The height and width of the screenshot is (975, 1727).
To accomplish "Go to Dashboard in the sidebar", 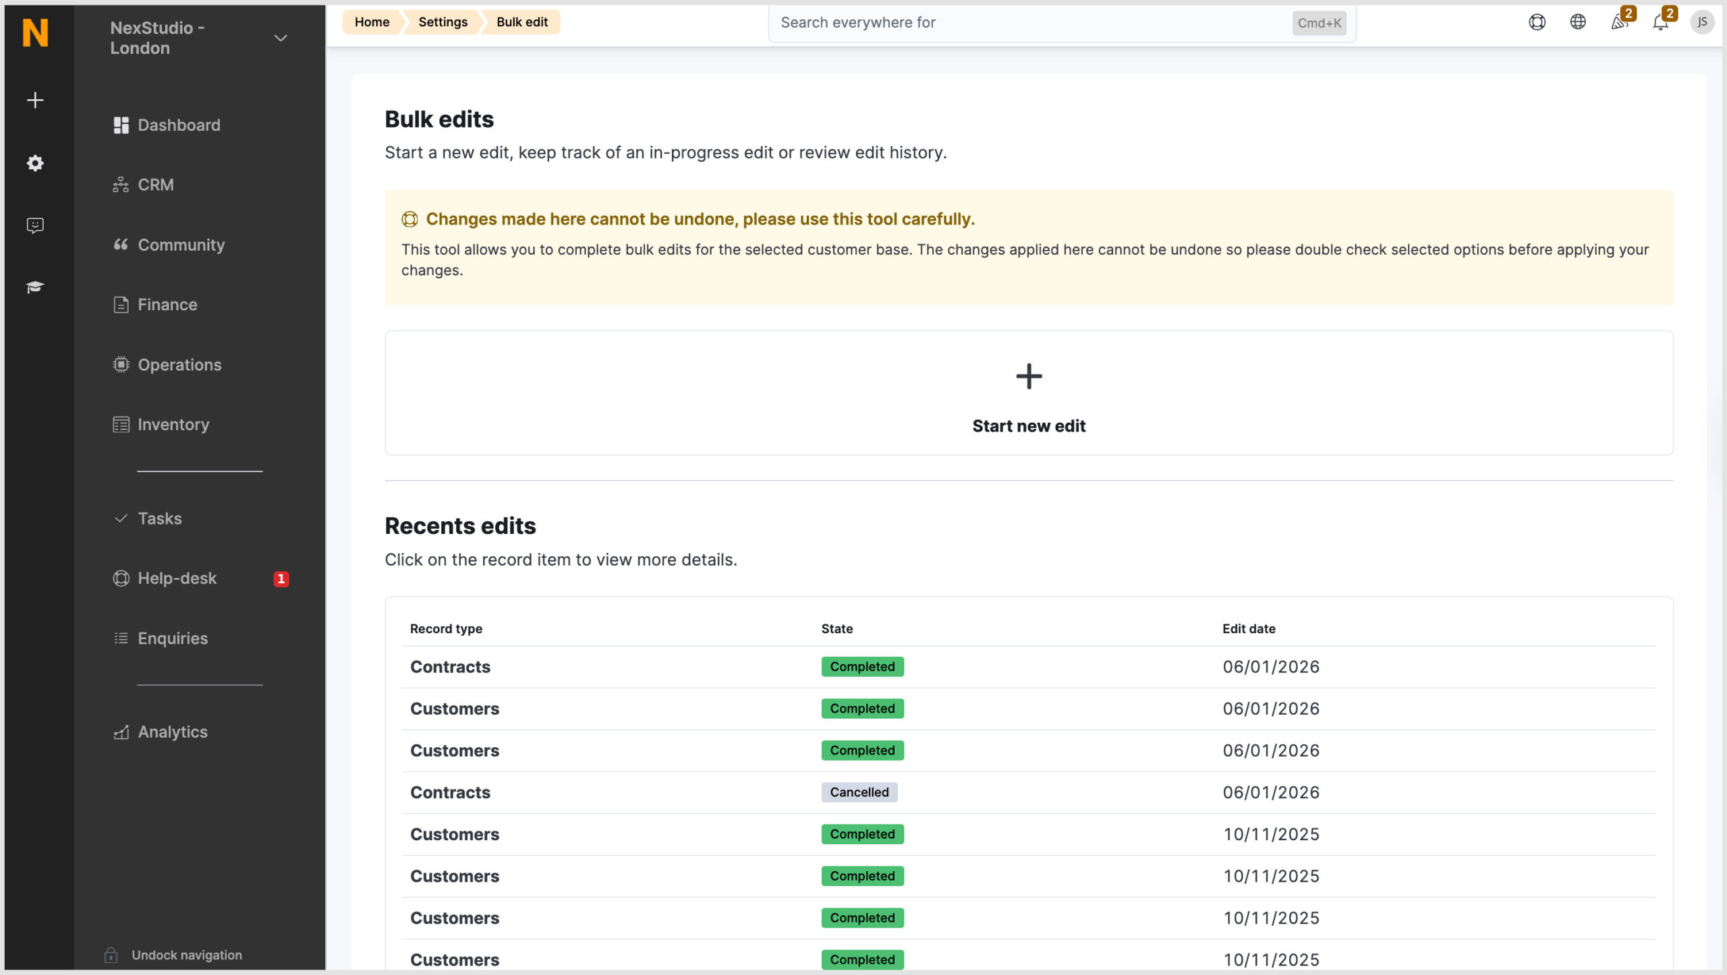I will pyautogui.click(x=179, y=125).
